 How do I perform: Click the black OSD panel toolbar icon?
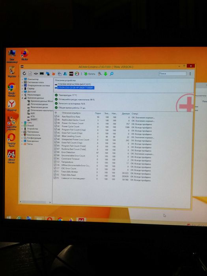71,74
